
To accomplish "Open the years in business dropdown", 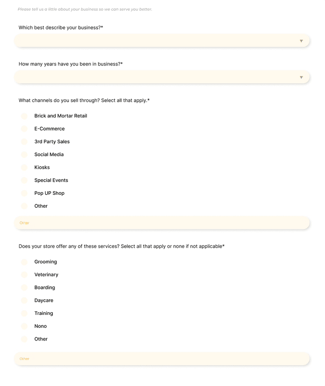I will tap(162, 77).
